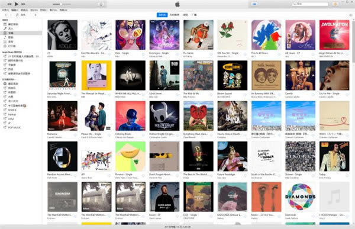Screen dimensions: 355x229
Task: Click the Artists microphone icon in the sidebar
Action: pos(5,28)
